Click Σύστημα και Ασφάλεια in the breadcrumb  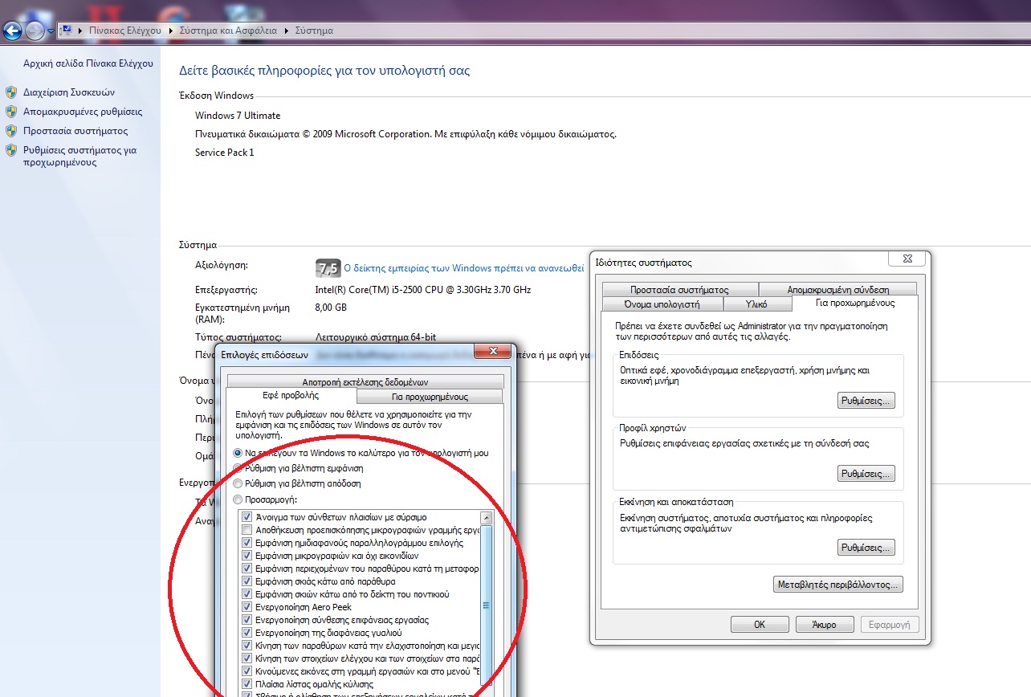(x=228, y=31)
